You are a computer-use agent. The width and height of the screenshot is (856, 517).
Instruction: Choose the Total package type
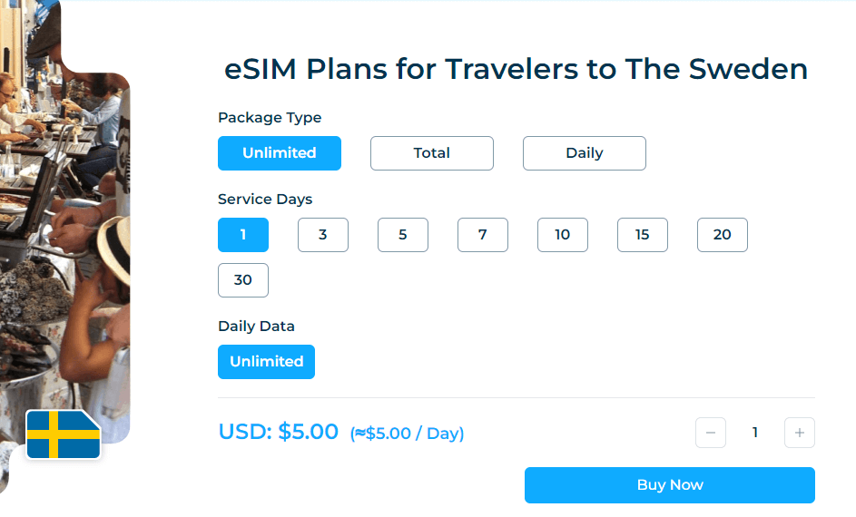click(x=432, y=153)
